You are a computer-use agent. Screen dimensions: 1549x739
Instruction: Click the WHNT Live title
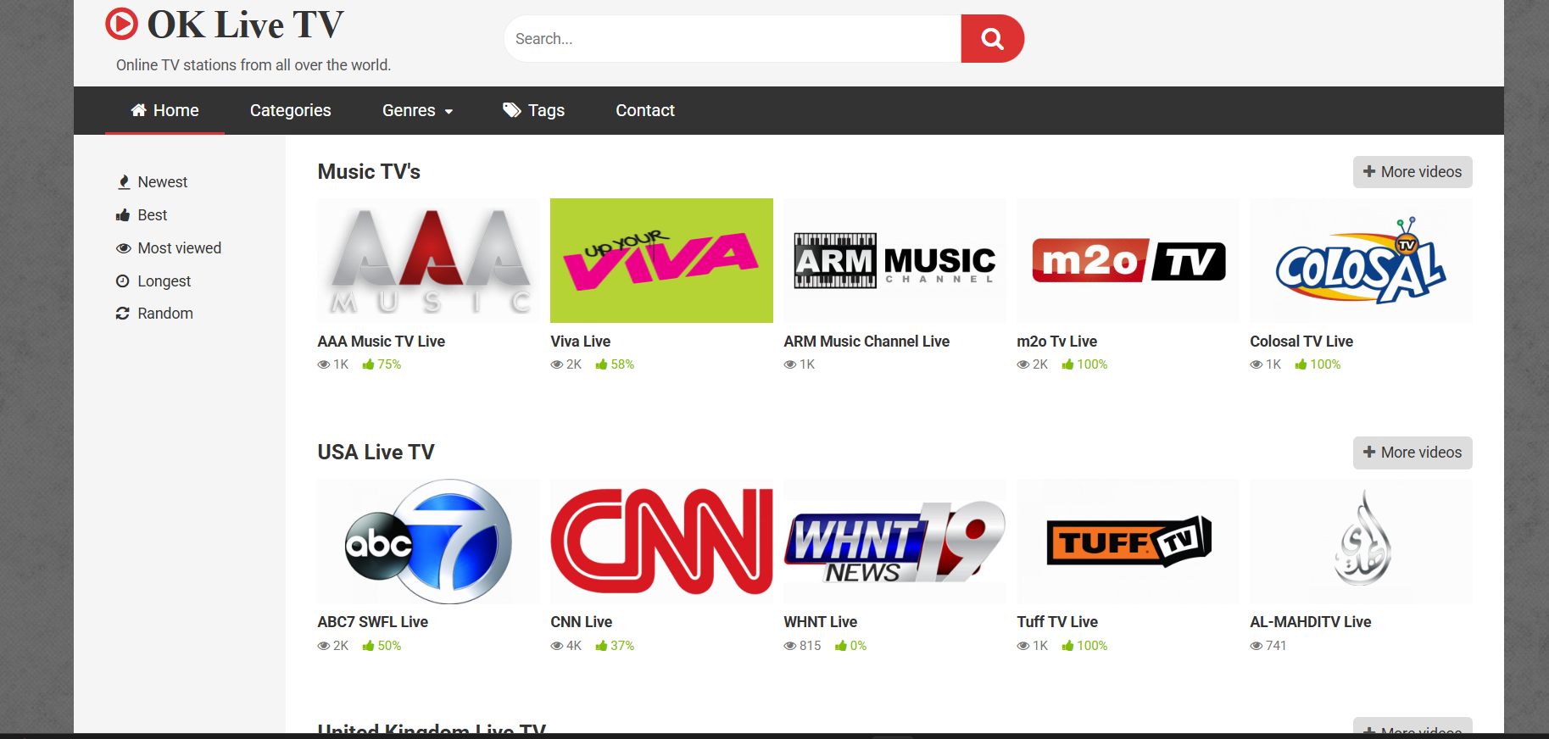click(x=821, y=622)
